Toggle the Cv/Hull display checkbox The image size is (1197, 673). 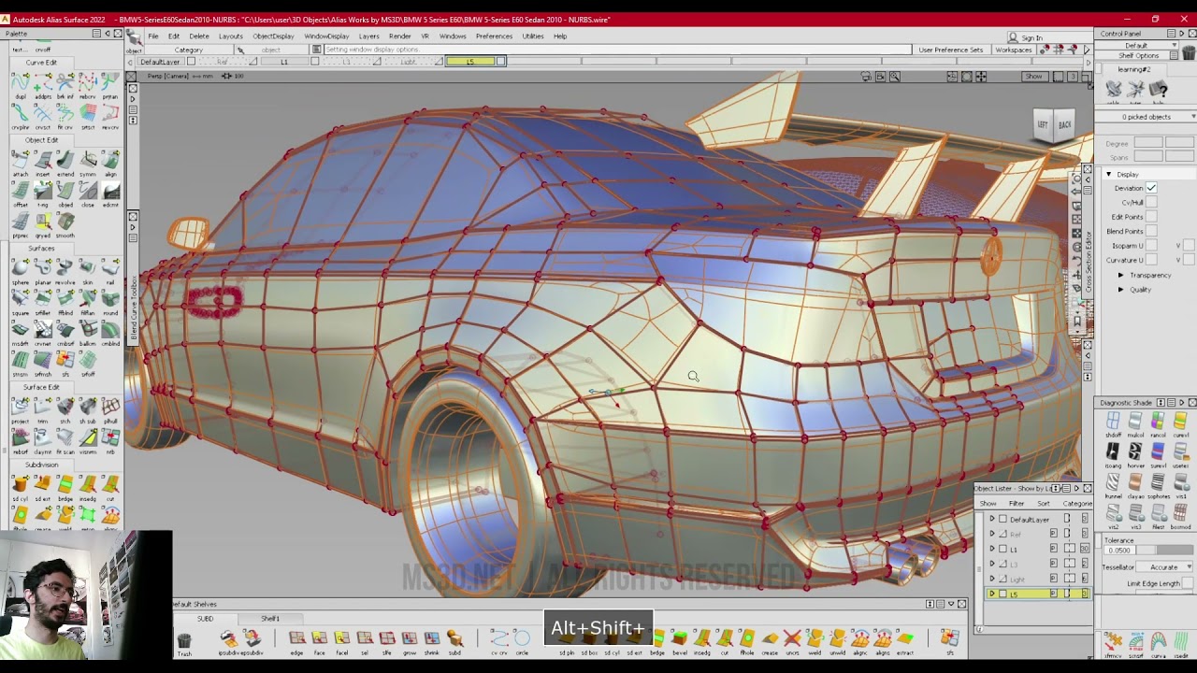[x=1151, y=202]
